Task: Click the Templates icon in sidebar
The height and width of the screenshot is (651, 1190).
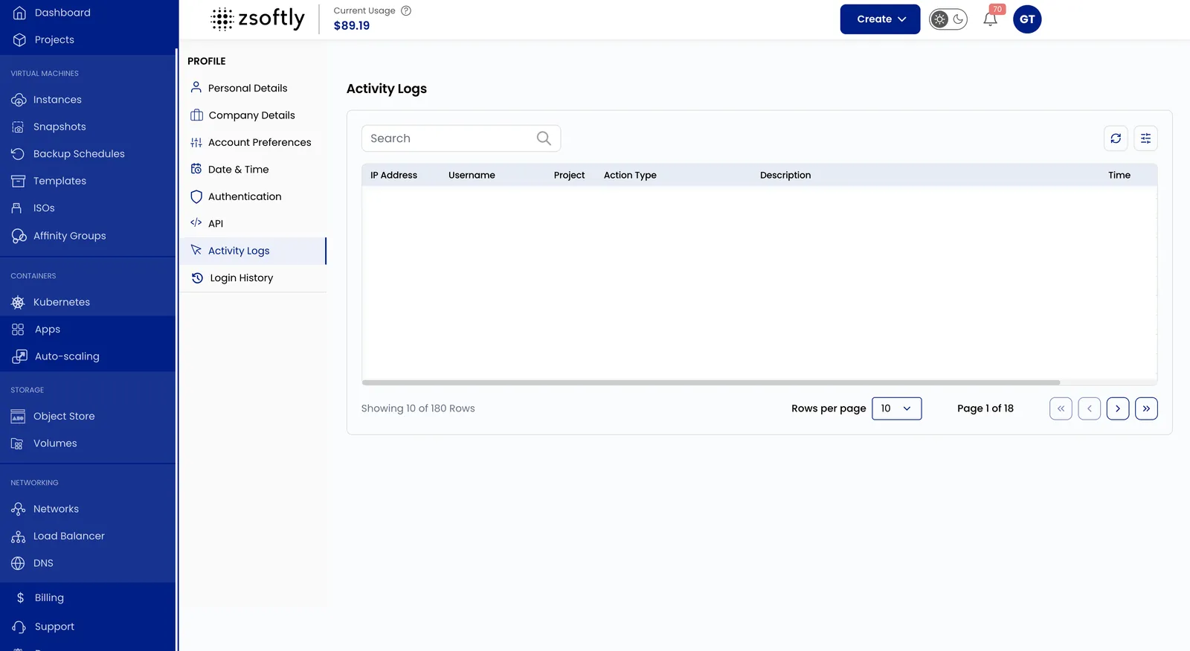Action: pyautogui.click(x=18, y=181)
